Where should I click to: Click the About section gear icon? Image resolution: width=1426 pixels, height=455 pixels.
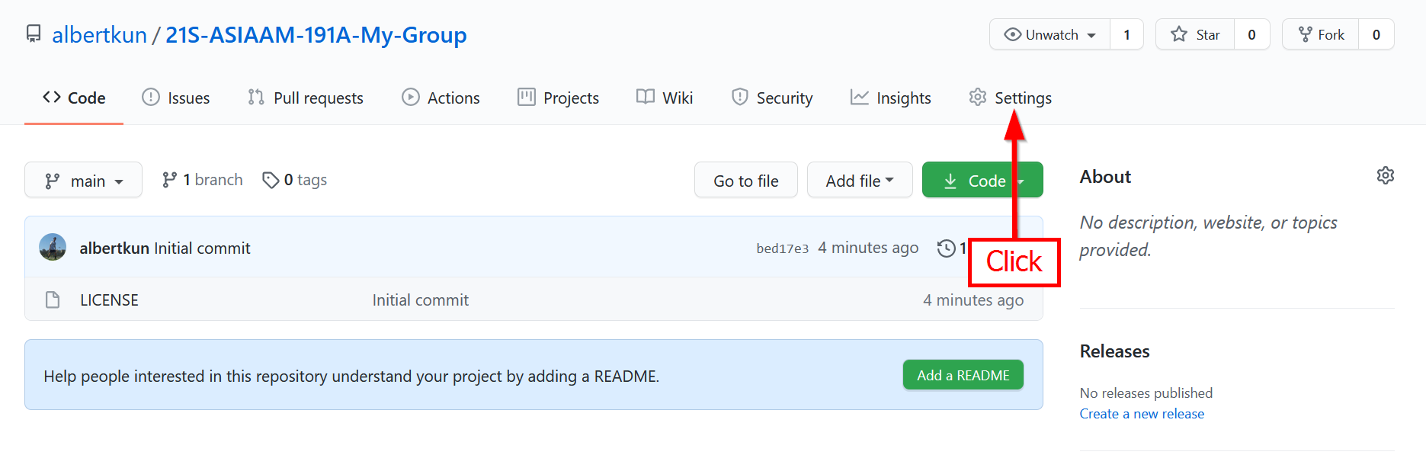click(1385, 176)
